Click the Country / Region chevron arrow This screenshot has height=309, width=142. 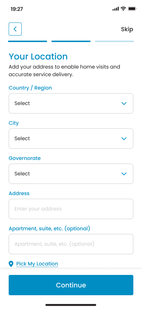124,103
